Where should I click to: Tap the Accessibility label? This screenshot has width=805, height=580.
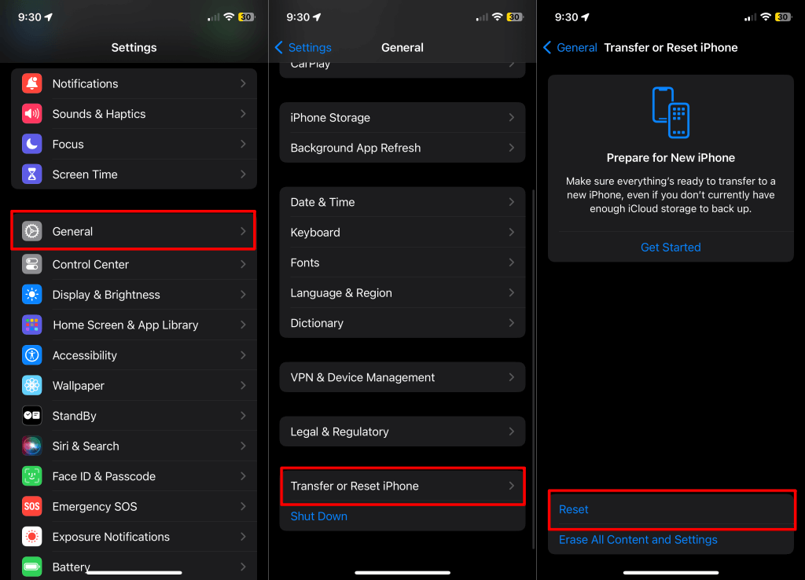coord(85,355)
